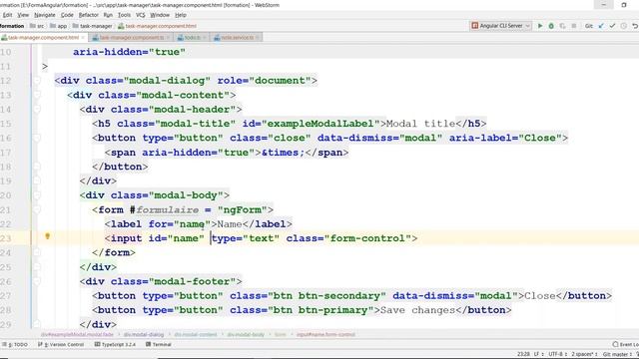
Task: Select div.modal-dialog in the bottom breadcrumb
Action: click(144, 335)
